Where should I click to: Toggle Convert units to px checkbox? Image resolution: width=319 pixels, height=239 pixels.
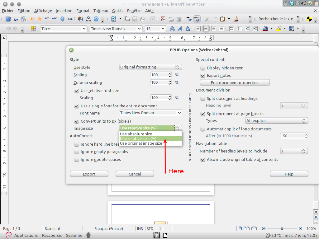coord(77,121)
